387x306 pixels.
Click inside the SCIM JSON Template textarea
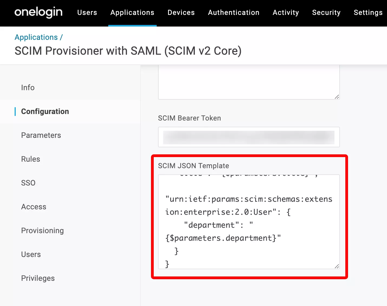point(249,222)
